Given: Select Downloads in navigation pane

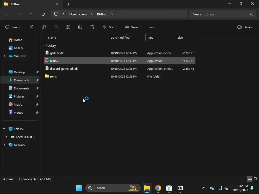Looking at the screenshot, I should point(20,80).
